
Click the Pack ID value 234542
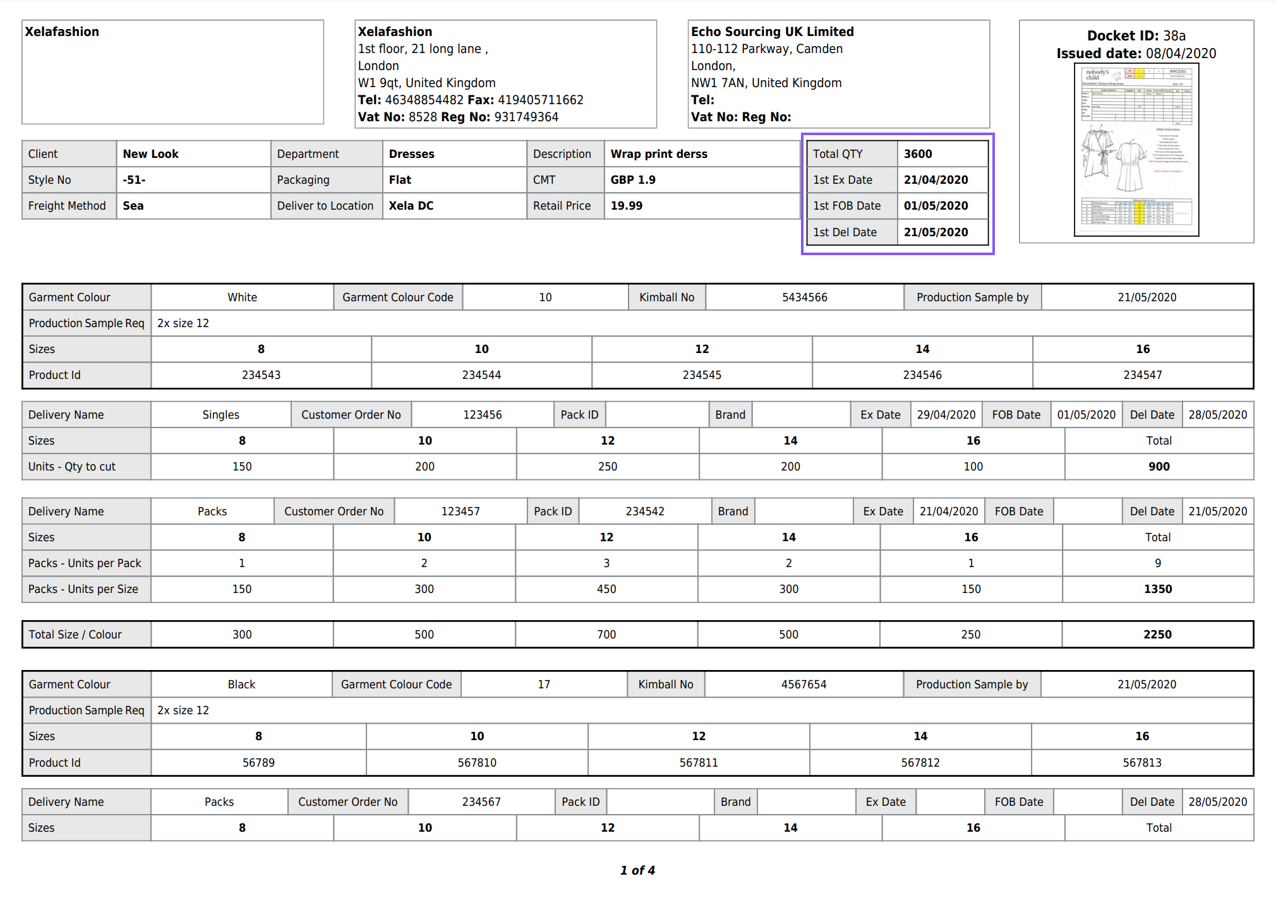click(644, 512)
